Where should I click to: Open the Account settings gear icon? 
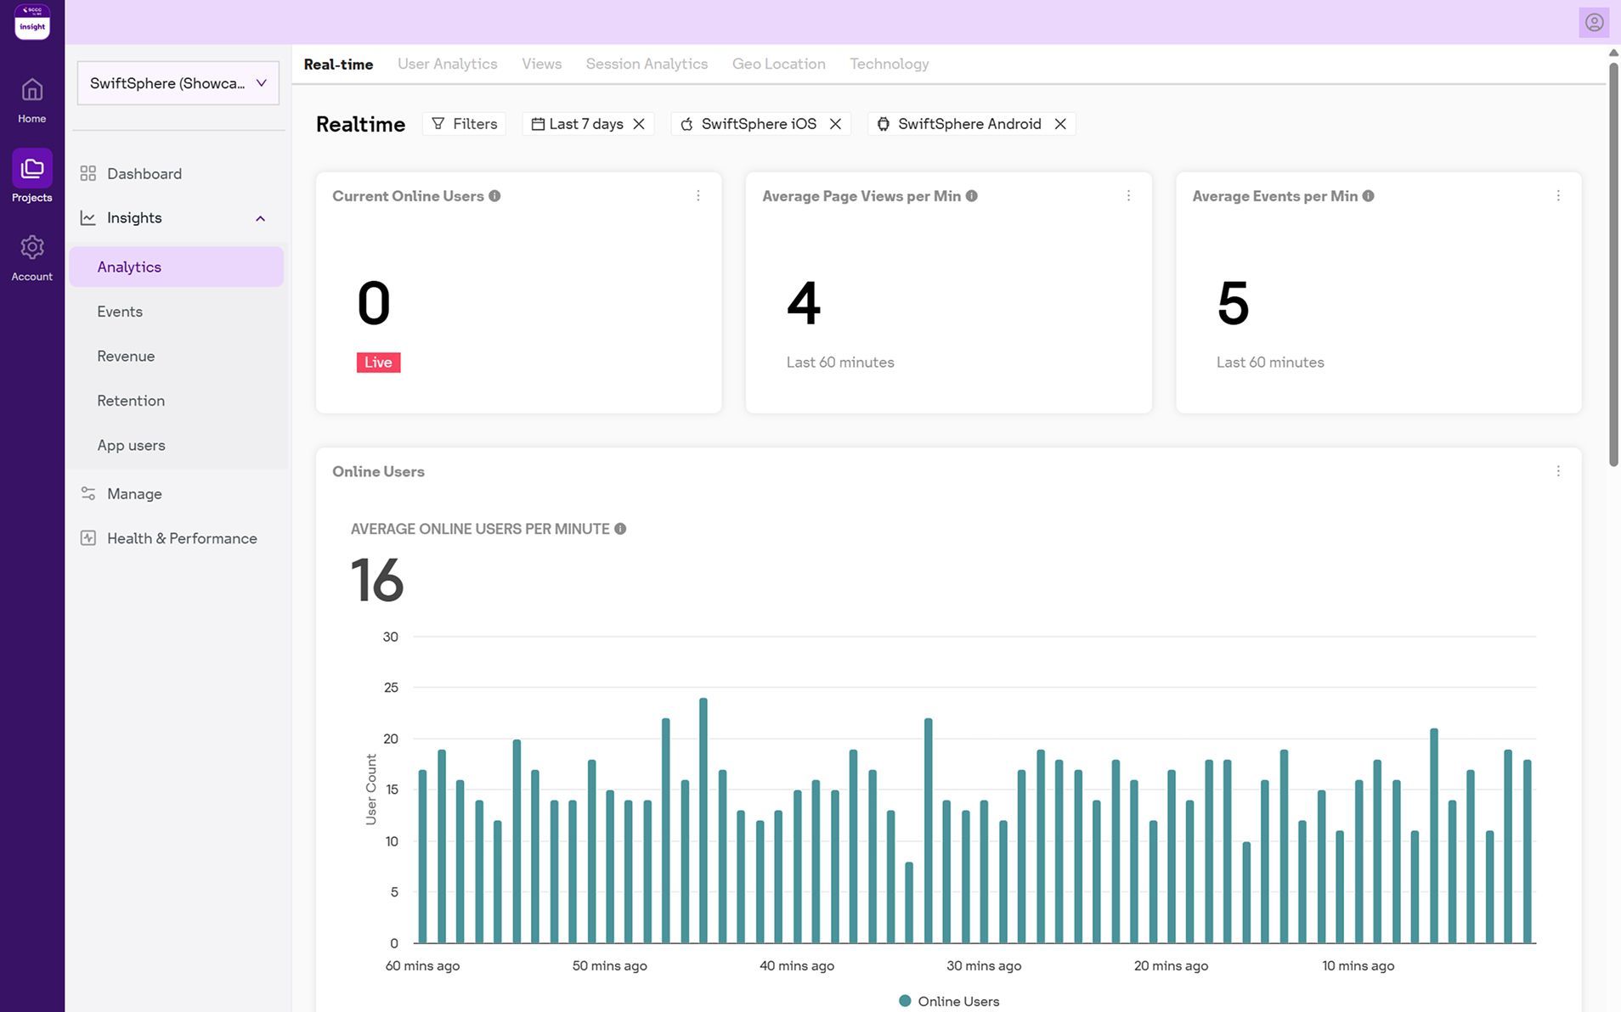tap(31, 248)
